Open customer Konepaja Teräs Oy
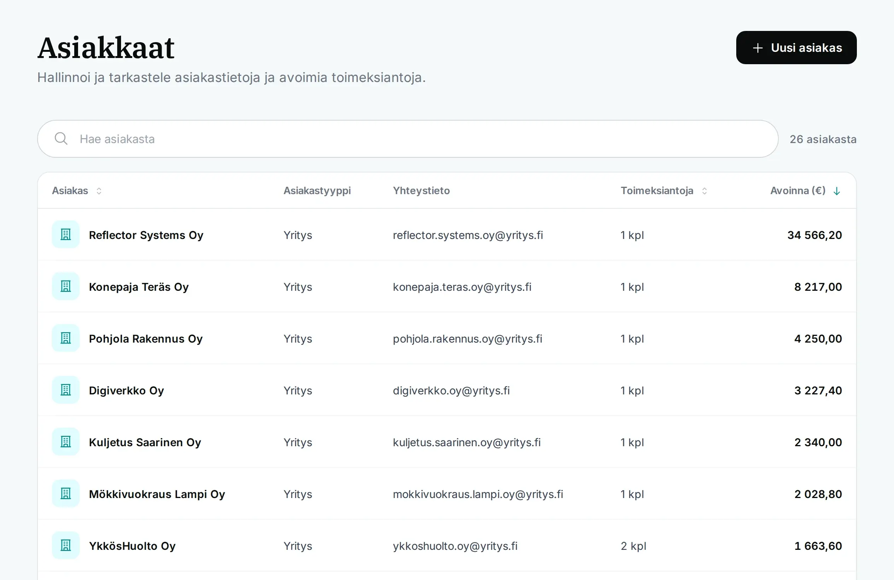 pyautogui.click(x=139, y=287)
